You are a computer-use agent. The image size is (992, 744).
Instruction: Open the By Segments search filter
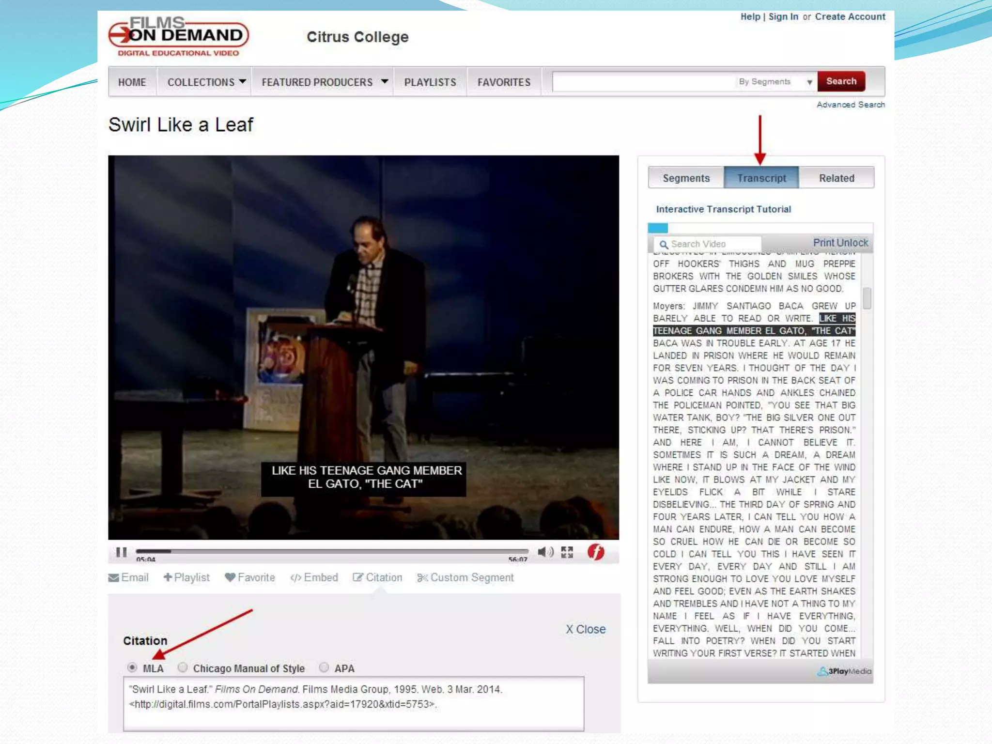[775, 82]
